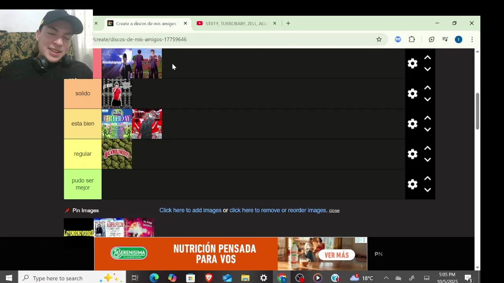Screen dimensions: 504x283
Task: Open settings gear for the solido tier
Action: [412, 94]
